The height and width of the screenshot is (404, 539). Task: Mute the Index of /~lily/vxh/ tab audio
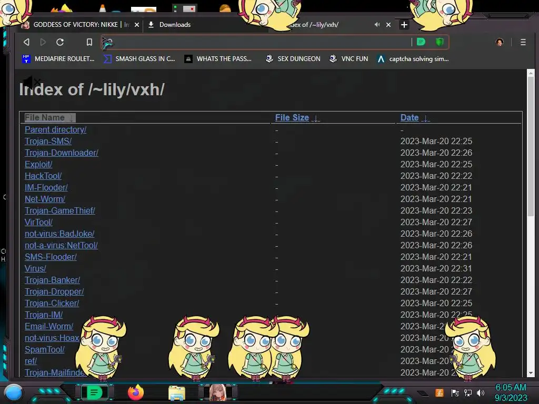tap(377, 24)
